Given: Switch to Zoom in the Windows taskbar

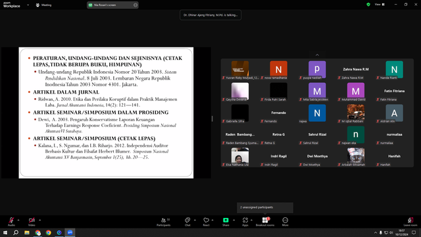Looking at the screenshot, I should point(70,232).
